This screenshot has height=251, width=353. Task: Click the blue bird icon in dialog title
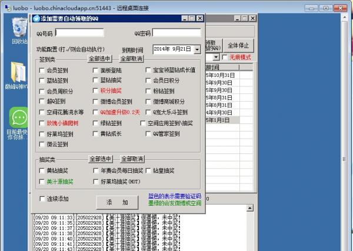tap(36, 18)
